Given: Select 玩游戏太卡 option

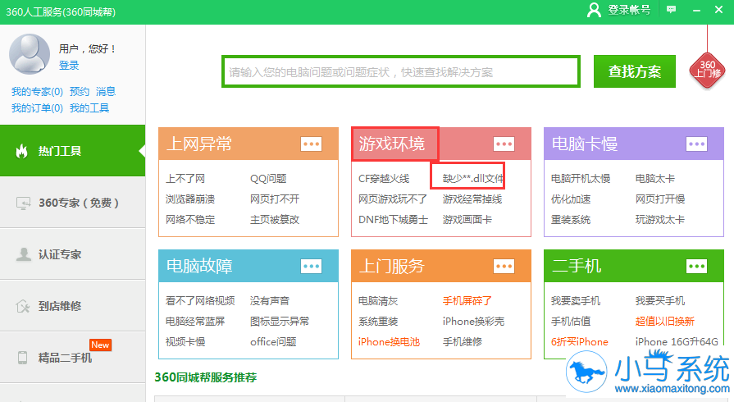Looking at the screenshot, I should (x=660, y=220).
